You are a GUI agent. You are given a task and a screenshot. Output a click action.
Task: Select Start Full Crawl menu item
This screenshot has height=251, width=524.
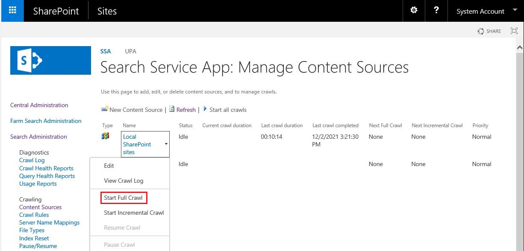124,198
